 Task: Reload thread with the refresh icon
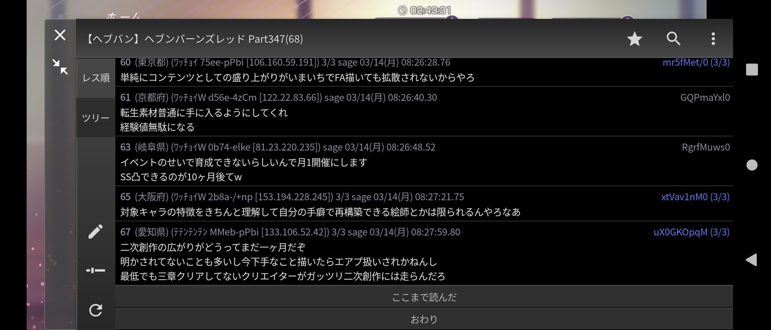[x=95, y=310]
